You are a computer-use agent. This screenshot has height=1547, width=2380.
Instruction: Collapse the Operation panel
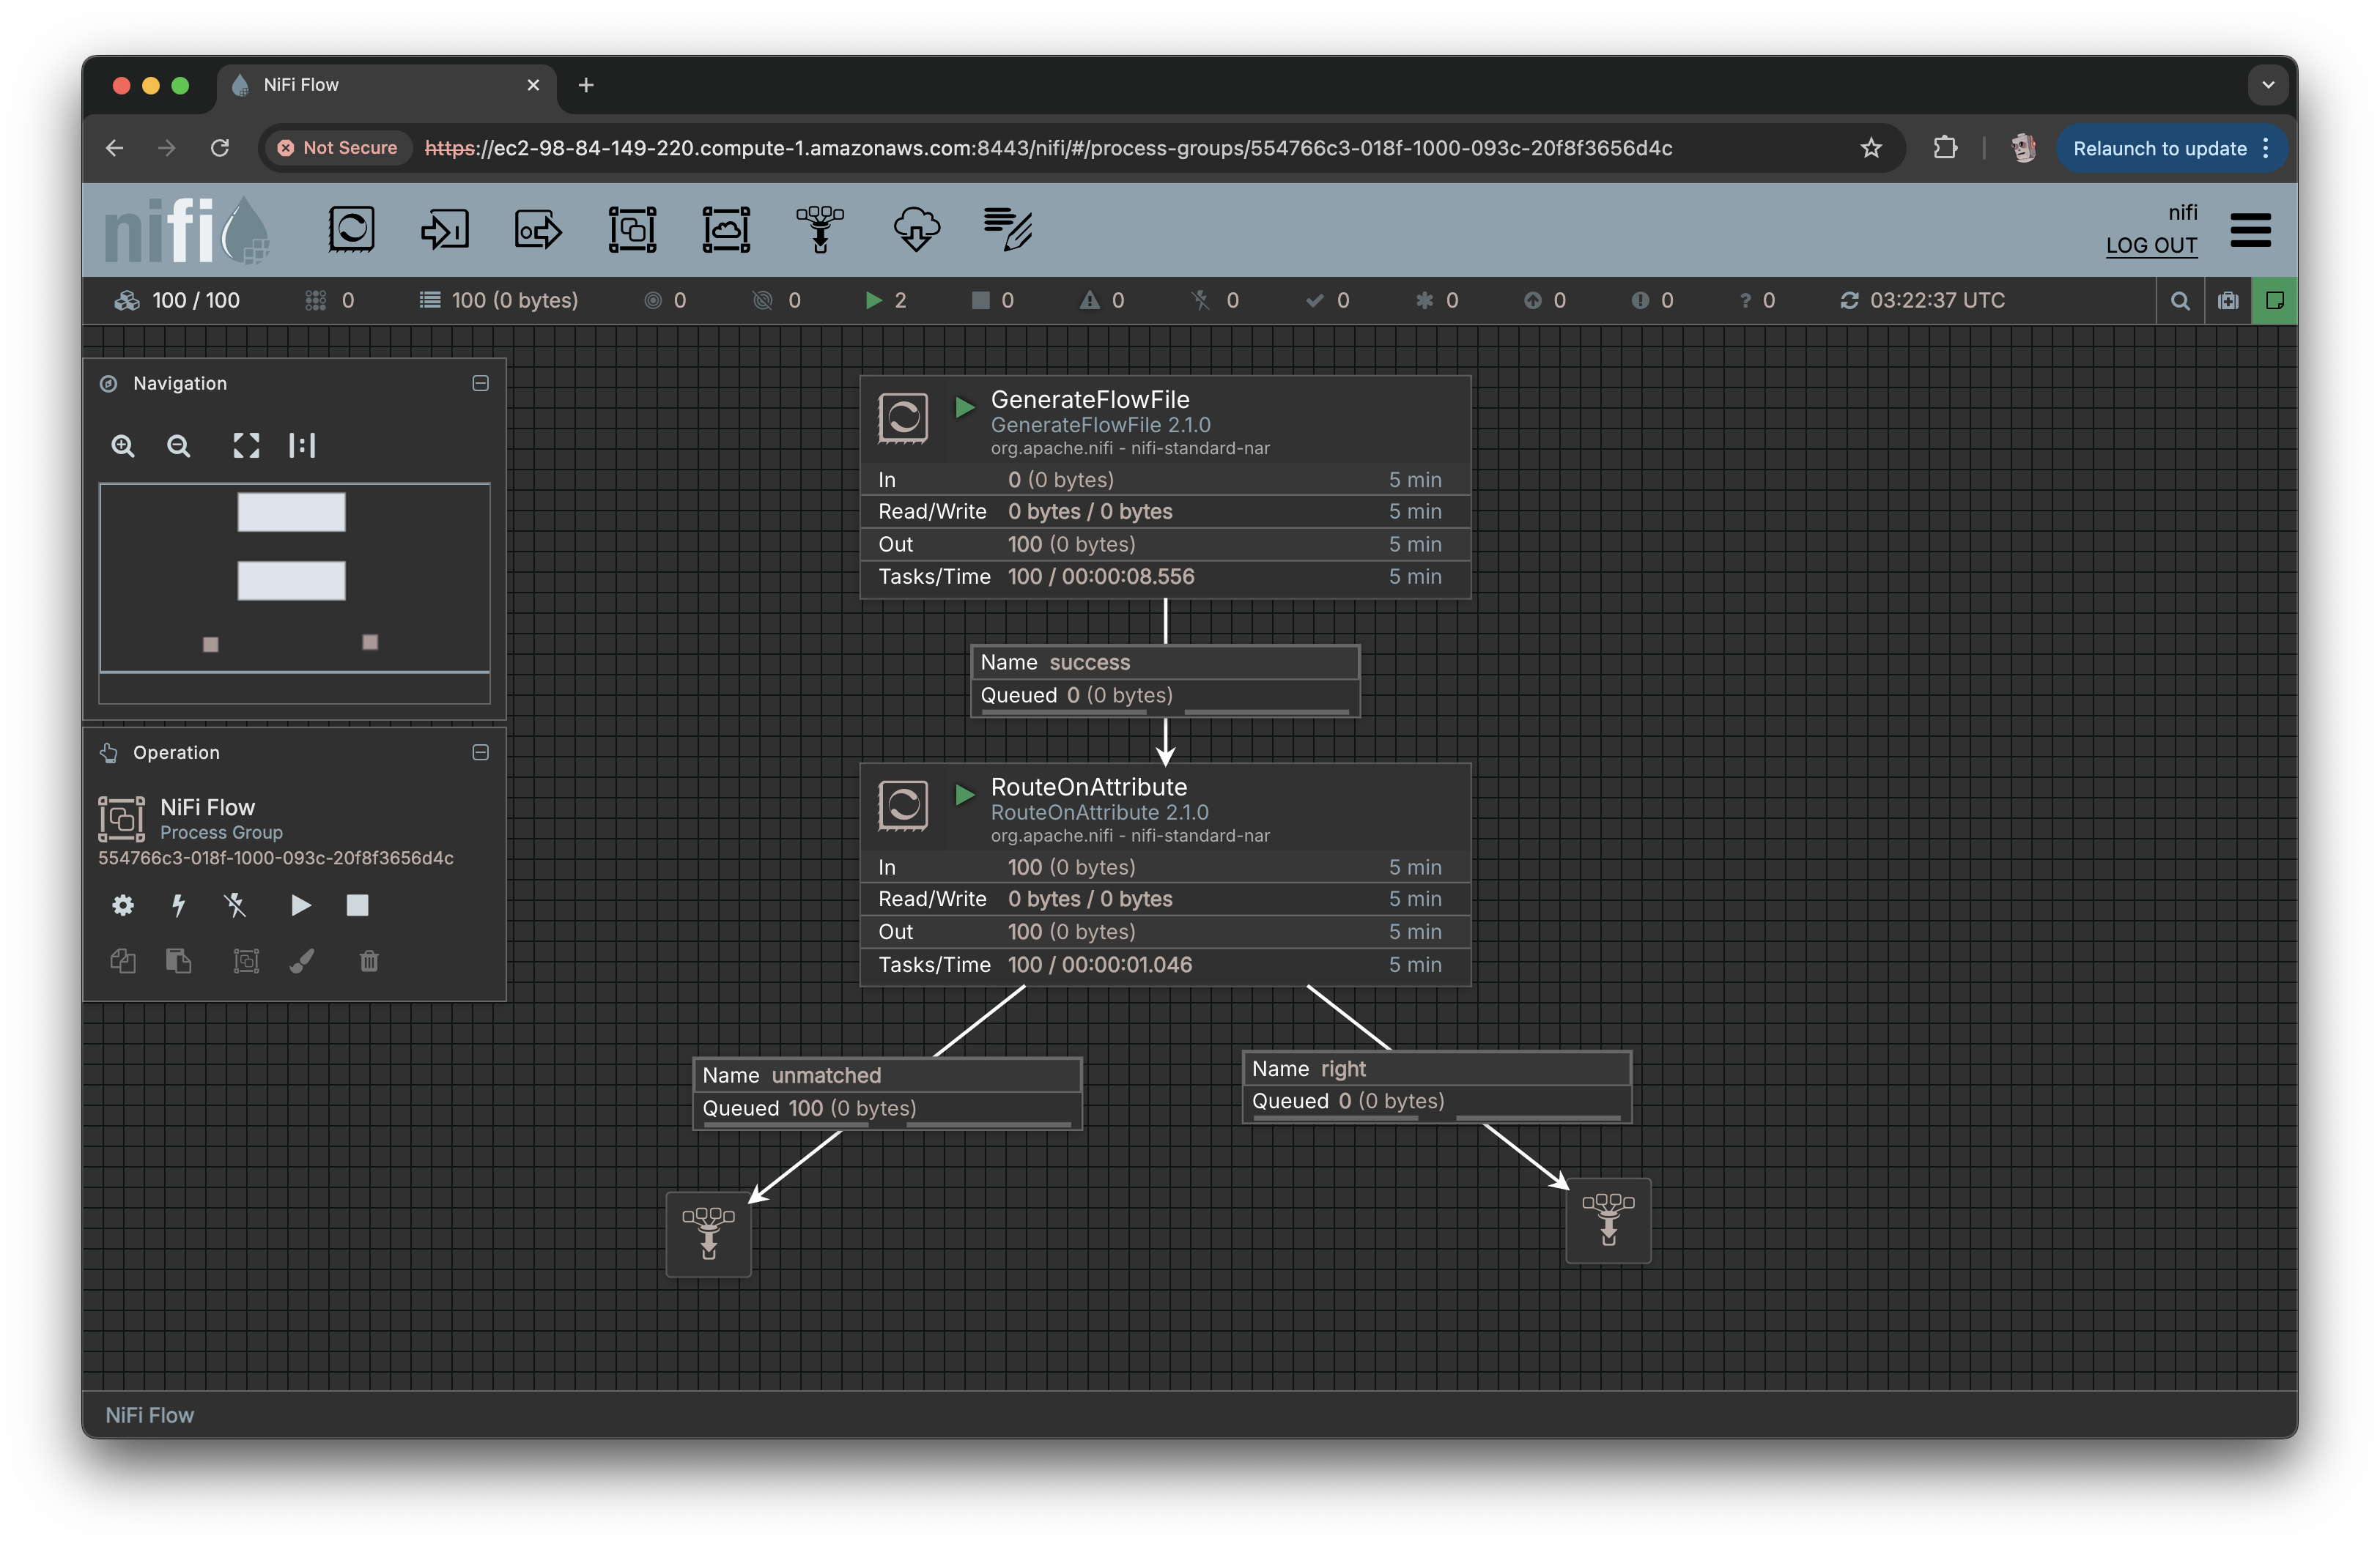pos(480,752)
